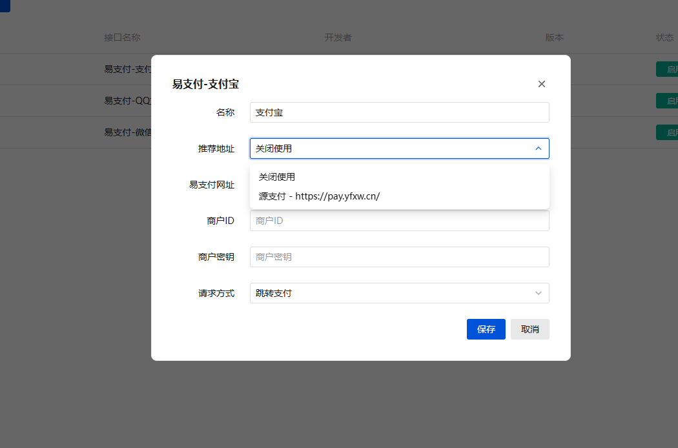Choose 源支付 - https://pay.yfxw.cn/ option
678x448 pixels.
click(x=400, y=196)
